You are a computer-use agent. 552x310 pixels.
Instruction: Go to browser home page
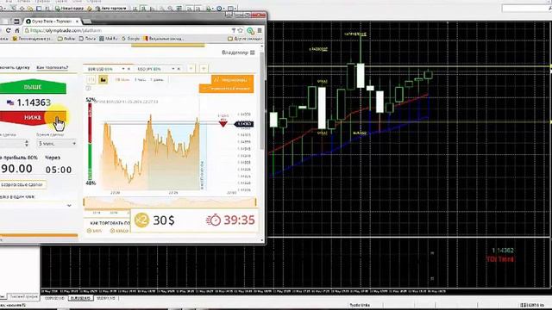(x=17, y=31)
